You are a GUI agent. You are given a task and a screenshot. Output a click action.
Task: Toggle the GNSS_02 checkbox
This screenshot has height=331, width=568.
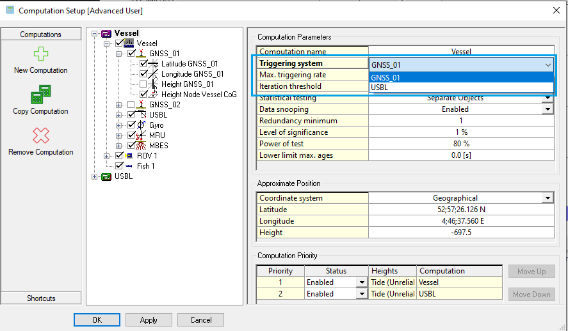pos(131,105)
